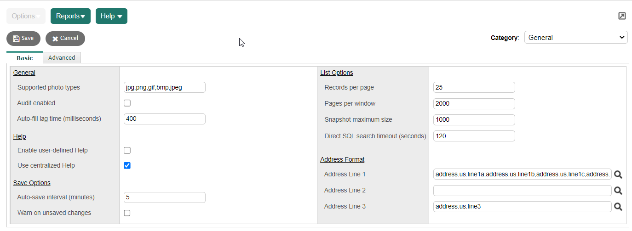Click the Address Line 3 search magnifier icon
Image resolution: width=632 pixels, height=231 pixels.
(618, 207)
